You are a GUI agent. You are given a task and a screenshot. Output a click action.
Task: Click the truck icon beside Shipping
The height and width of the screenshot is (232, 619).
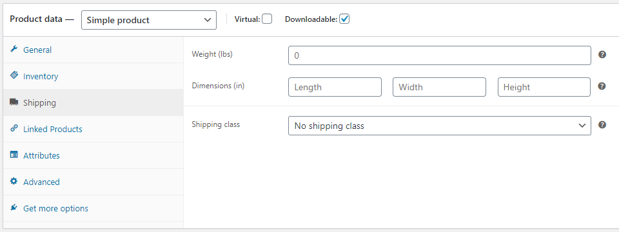tap(14, 102)
